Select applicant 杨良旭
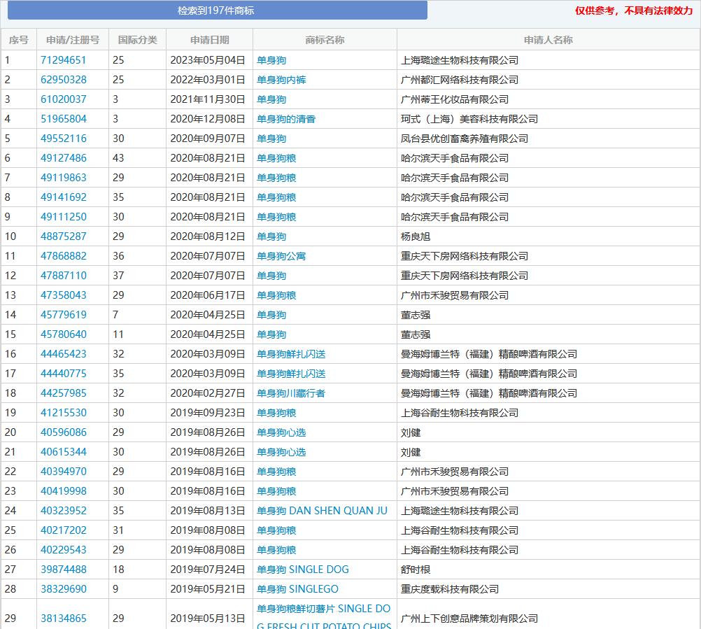This screenshot has width=701, height=629. (x=416, y=236)
